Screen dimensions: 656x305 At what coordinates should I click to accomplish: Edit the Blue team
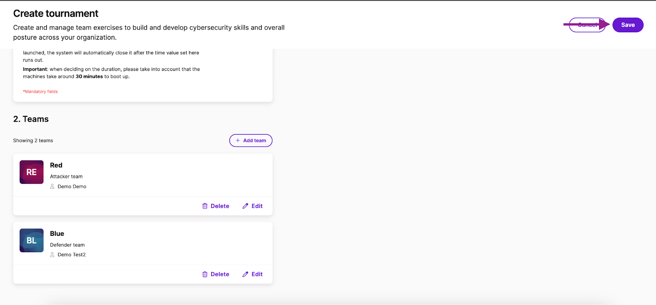click(x=253, y=274)
